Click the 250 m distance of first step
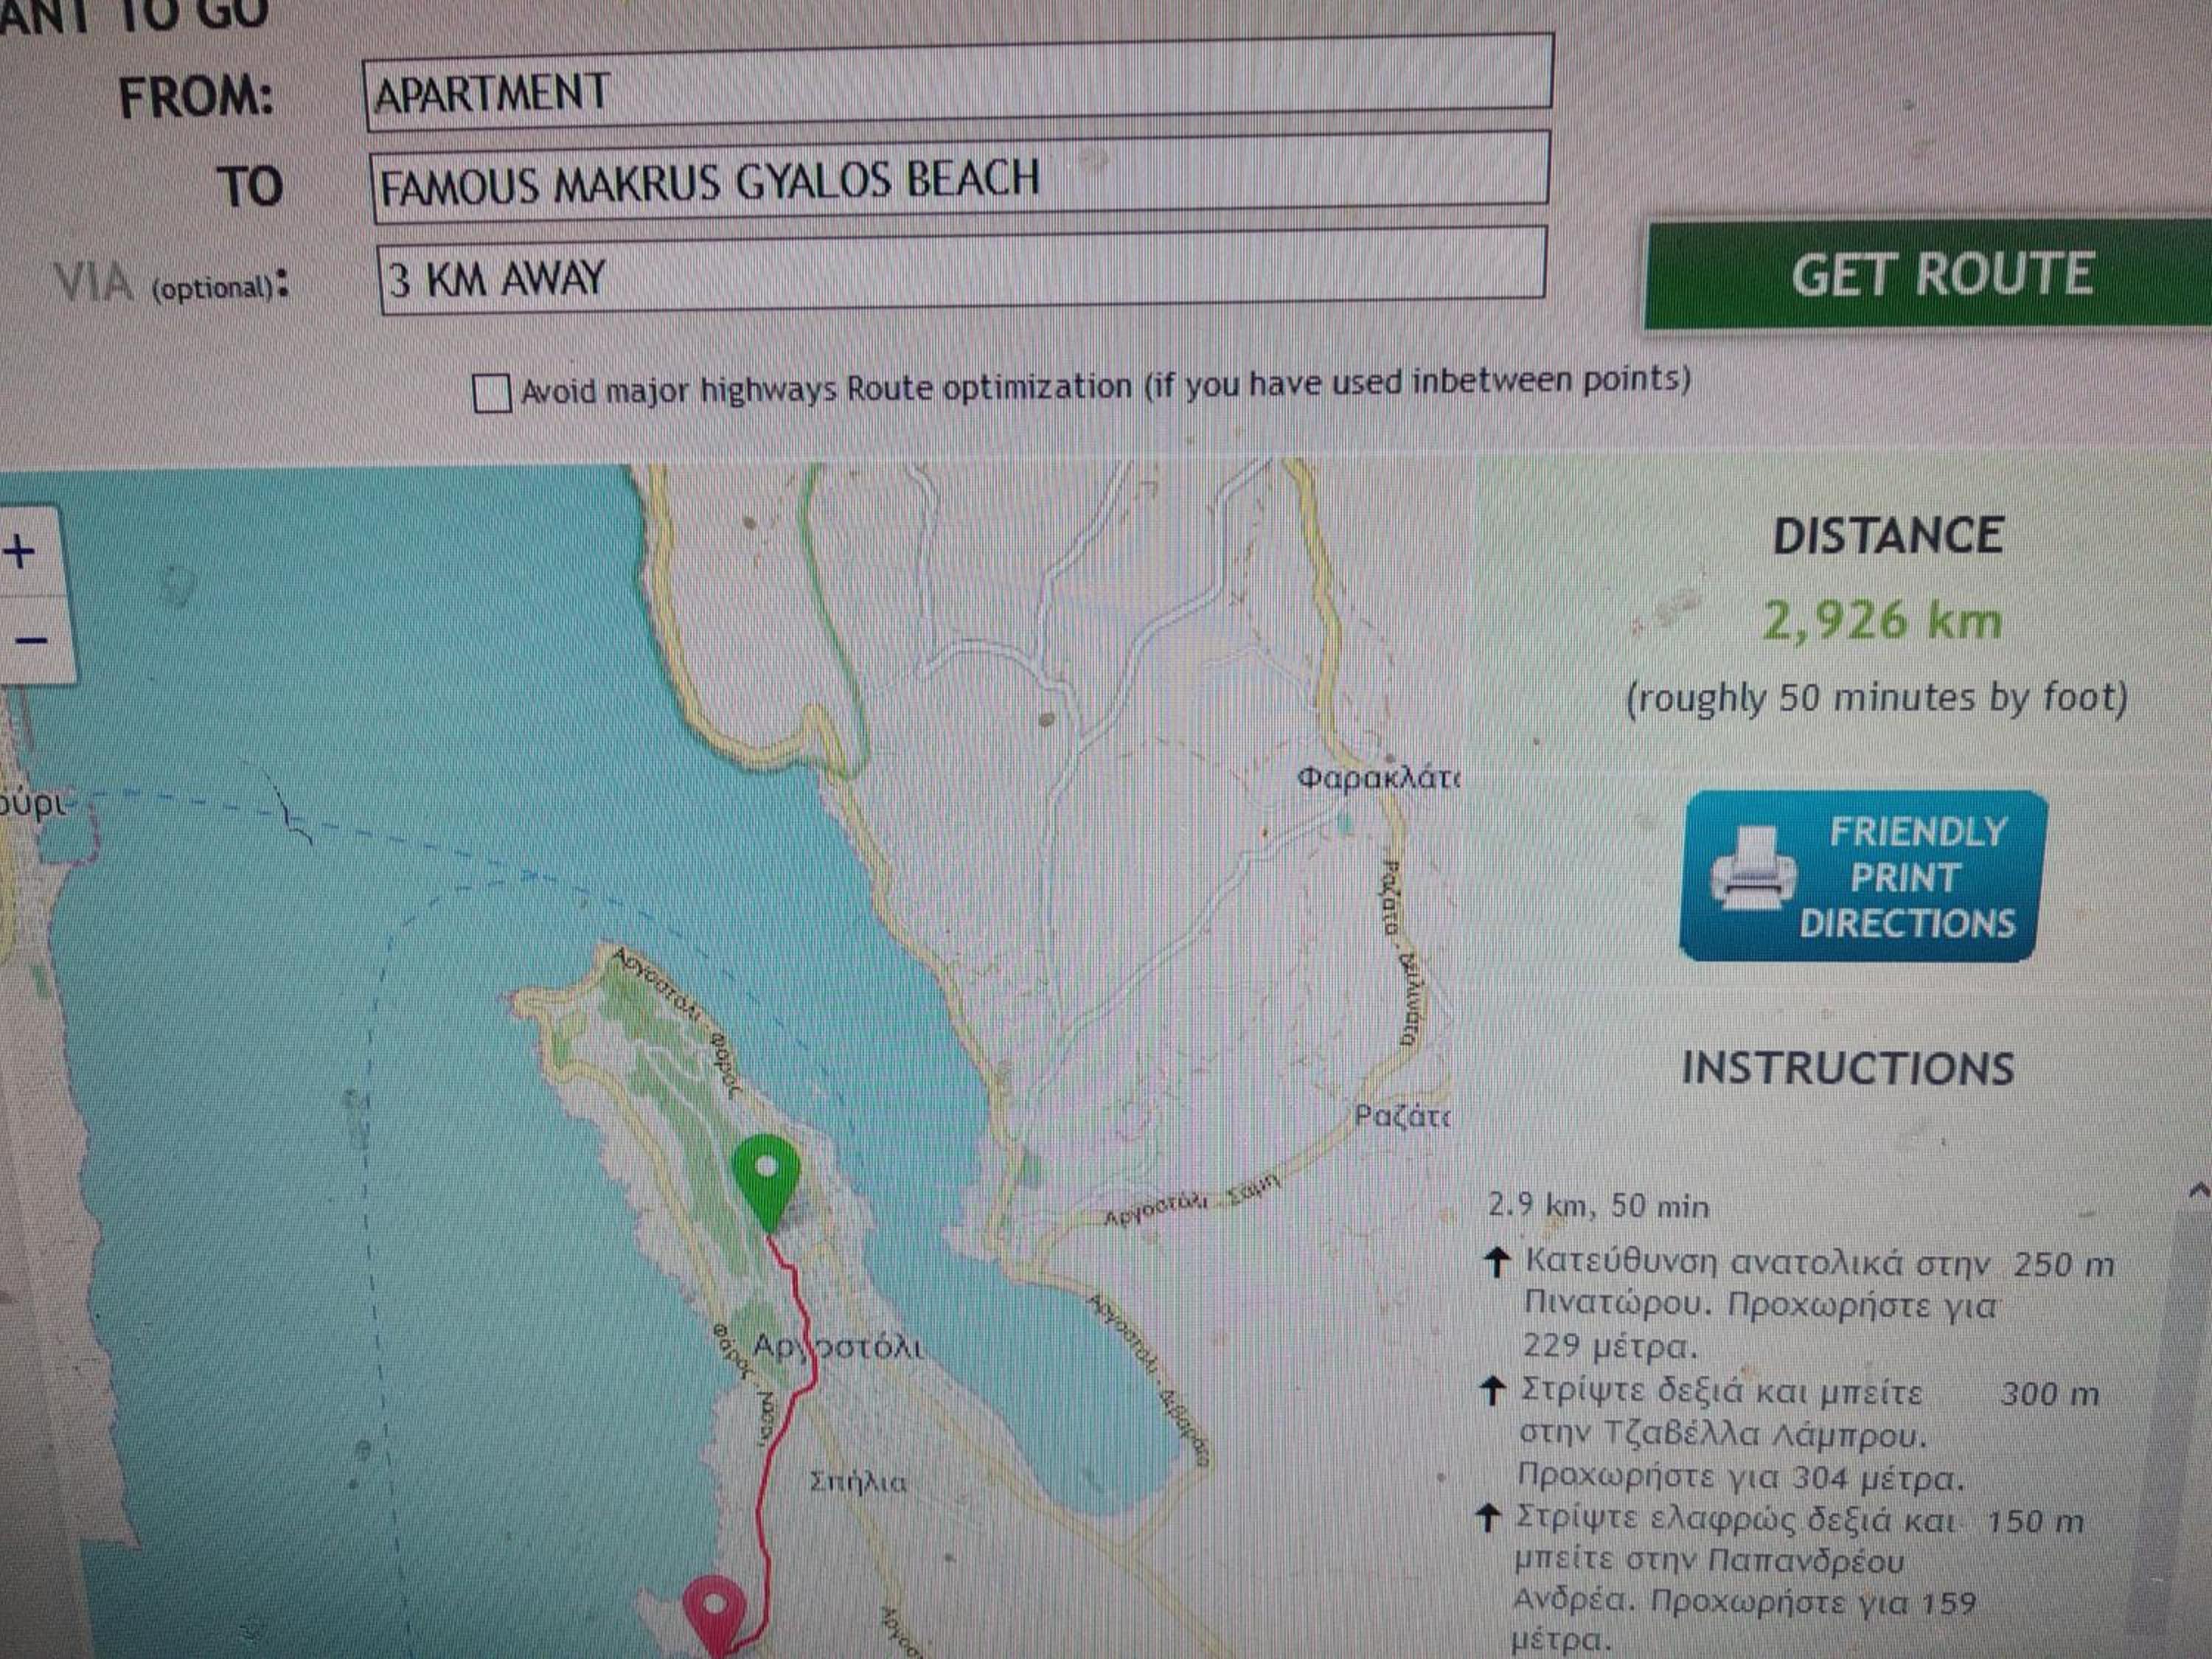 click(x=2064, y=1265)
